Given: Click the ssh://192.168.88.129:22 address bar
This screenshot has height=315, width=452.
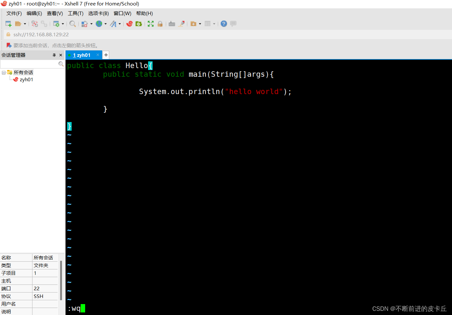Looking at the screenshot, I should point(41,34).
